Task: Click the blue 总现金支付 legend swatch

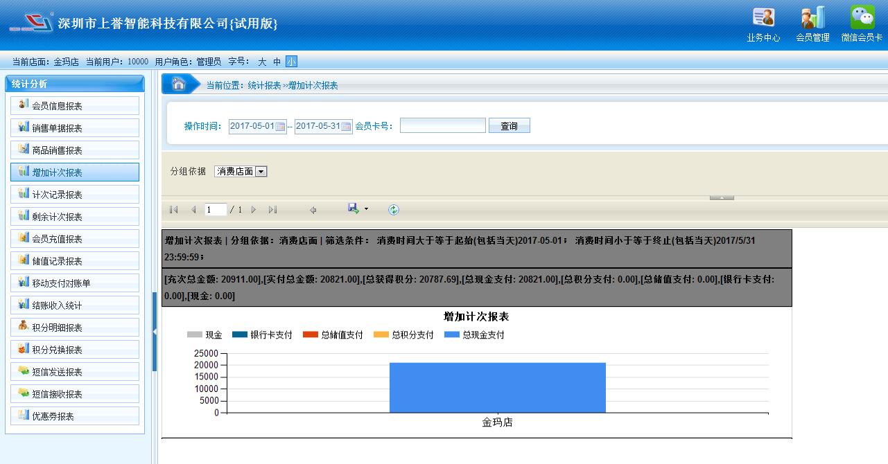Action: coord(452,335)
